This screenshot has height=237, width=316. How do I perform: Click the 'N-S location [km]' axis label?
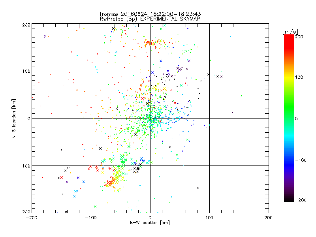click(x=14, y=118)
